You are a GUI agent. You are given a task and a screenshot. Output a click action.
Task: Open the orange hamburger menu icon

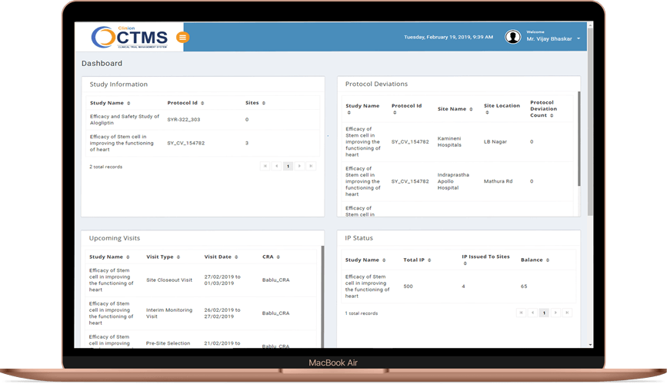pyautogui.click(x=182, y=38)
